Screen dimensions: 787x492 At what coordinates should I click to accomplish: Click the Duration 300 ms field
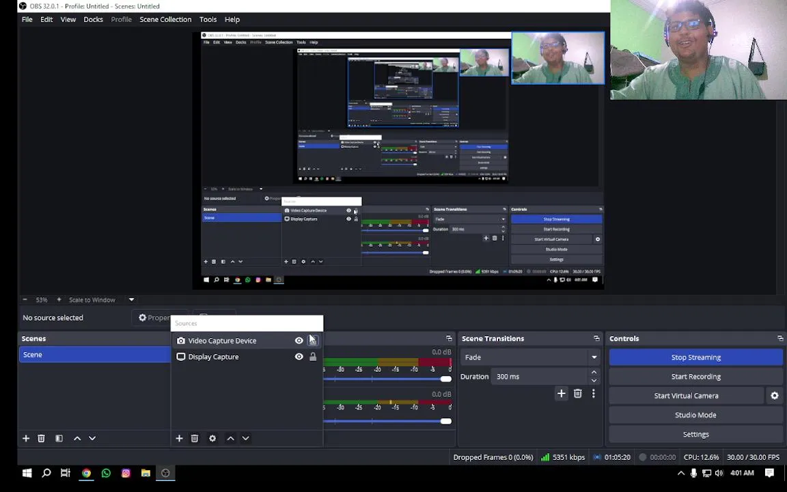(540, 377)
